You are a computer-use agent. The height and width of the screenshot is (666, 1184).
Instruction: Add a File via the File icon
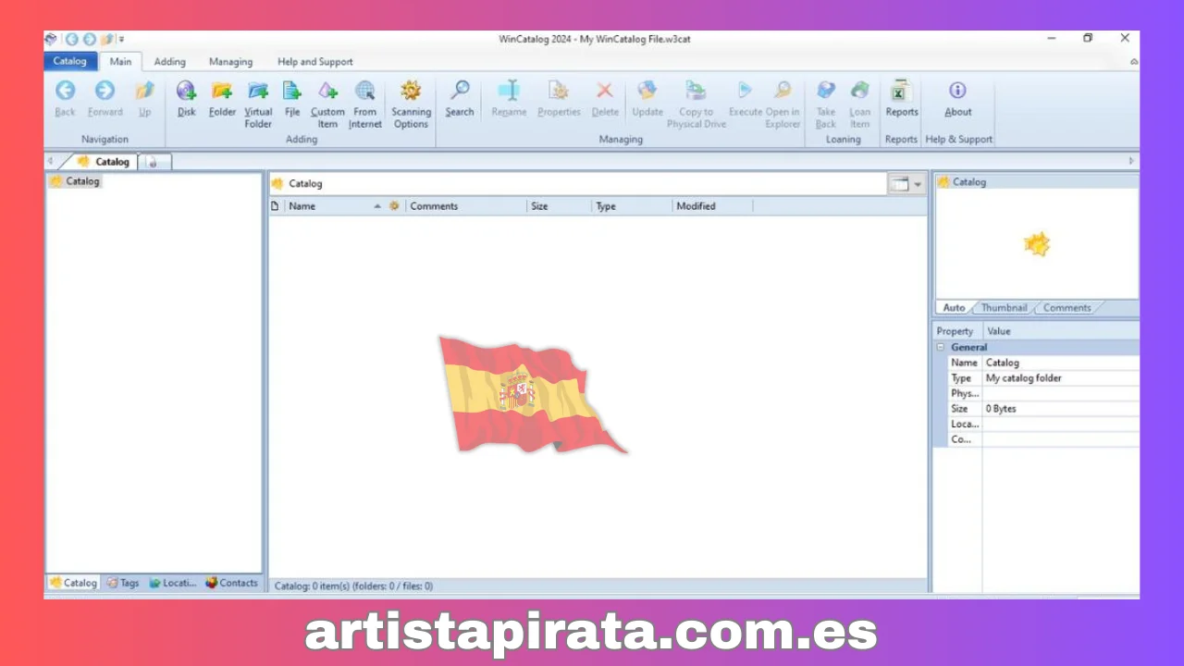click(x=292, y=91)
